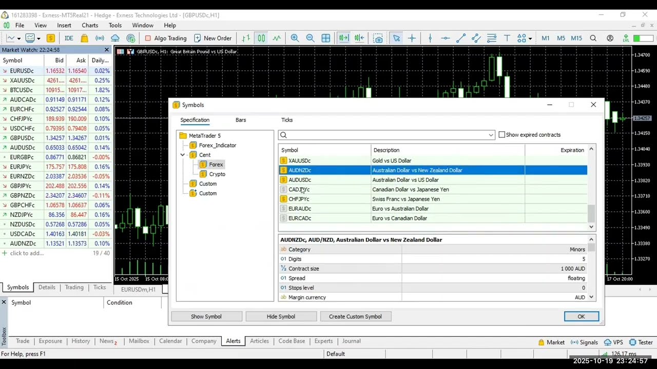Open the File menu

[20, 25]
